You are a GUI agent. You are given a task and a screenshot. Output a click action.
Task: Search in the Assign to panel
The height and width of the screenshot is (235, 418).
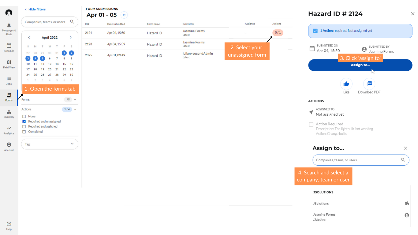[x=360, y=160]
